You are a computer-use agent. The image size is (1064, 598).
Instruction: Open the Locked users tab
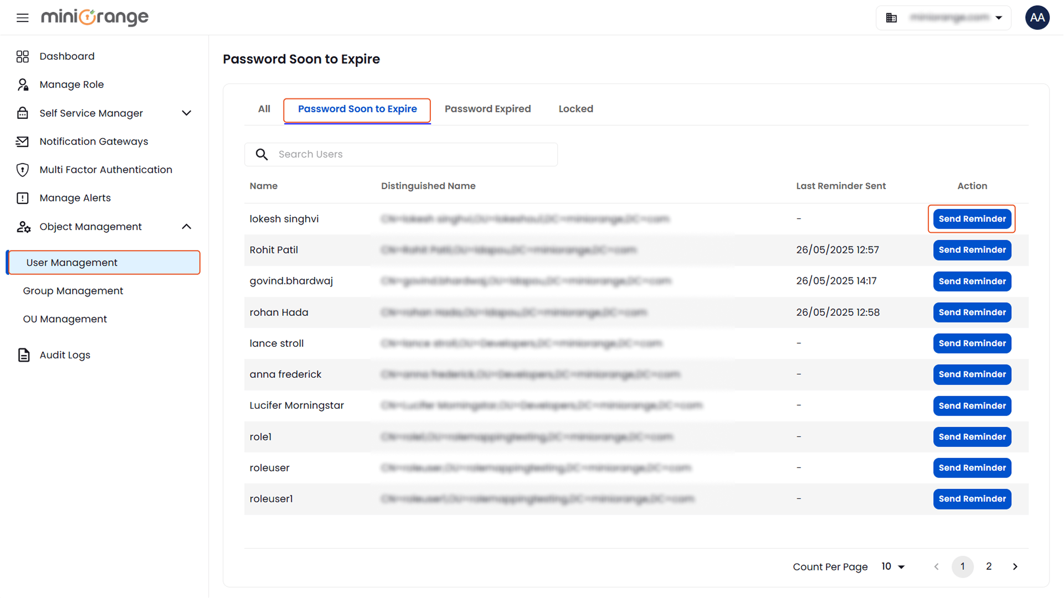pos(575,108)
